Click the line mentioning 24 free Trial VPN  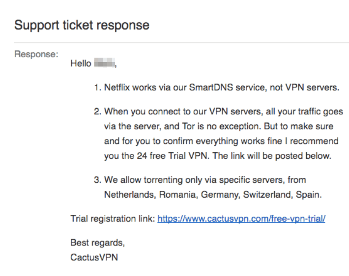pos(218,156)
